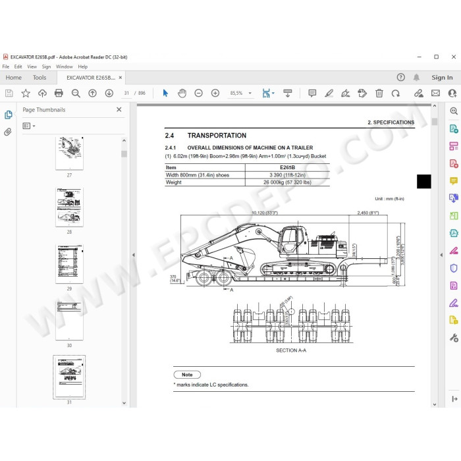Open the Page Thumbnails panel icon
This screenshot has height=461, width=461.
9,115
